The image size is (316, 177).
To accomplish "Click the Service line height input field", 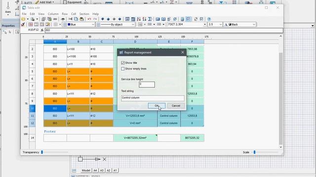I will 147,85.
